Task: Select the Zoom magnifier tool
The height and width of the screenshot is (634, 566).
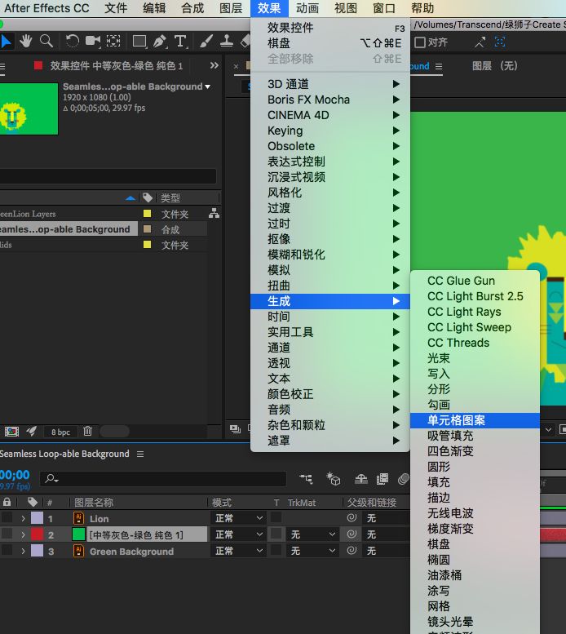Action: tap(46, 42)
